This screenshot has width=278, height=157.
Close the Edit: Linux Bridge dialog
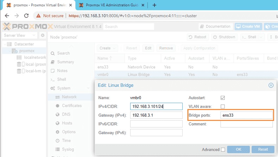271,85
